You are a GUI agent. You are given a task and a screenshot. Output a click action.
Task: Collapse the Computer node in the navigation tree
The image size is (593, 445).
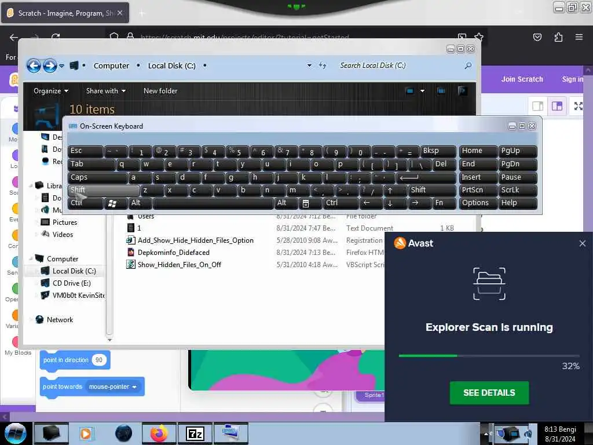31,259
